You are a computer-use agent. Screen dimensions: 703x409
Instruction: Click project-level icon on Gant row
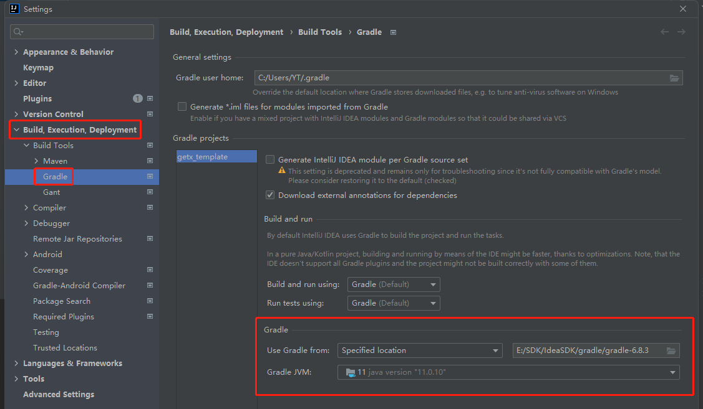[150, 192]
